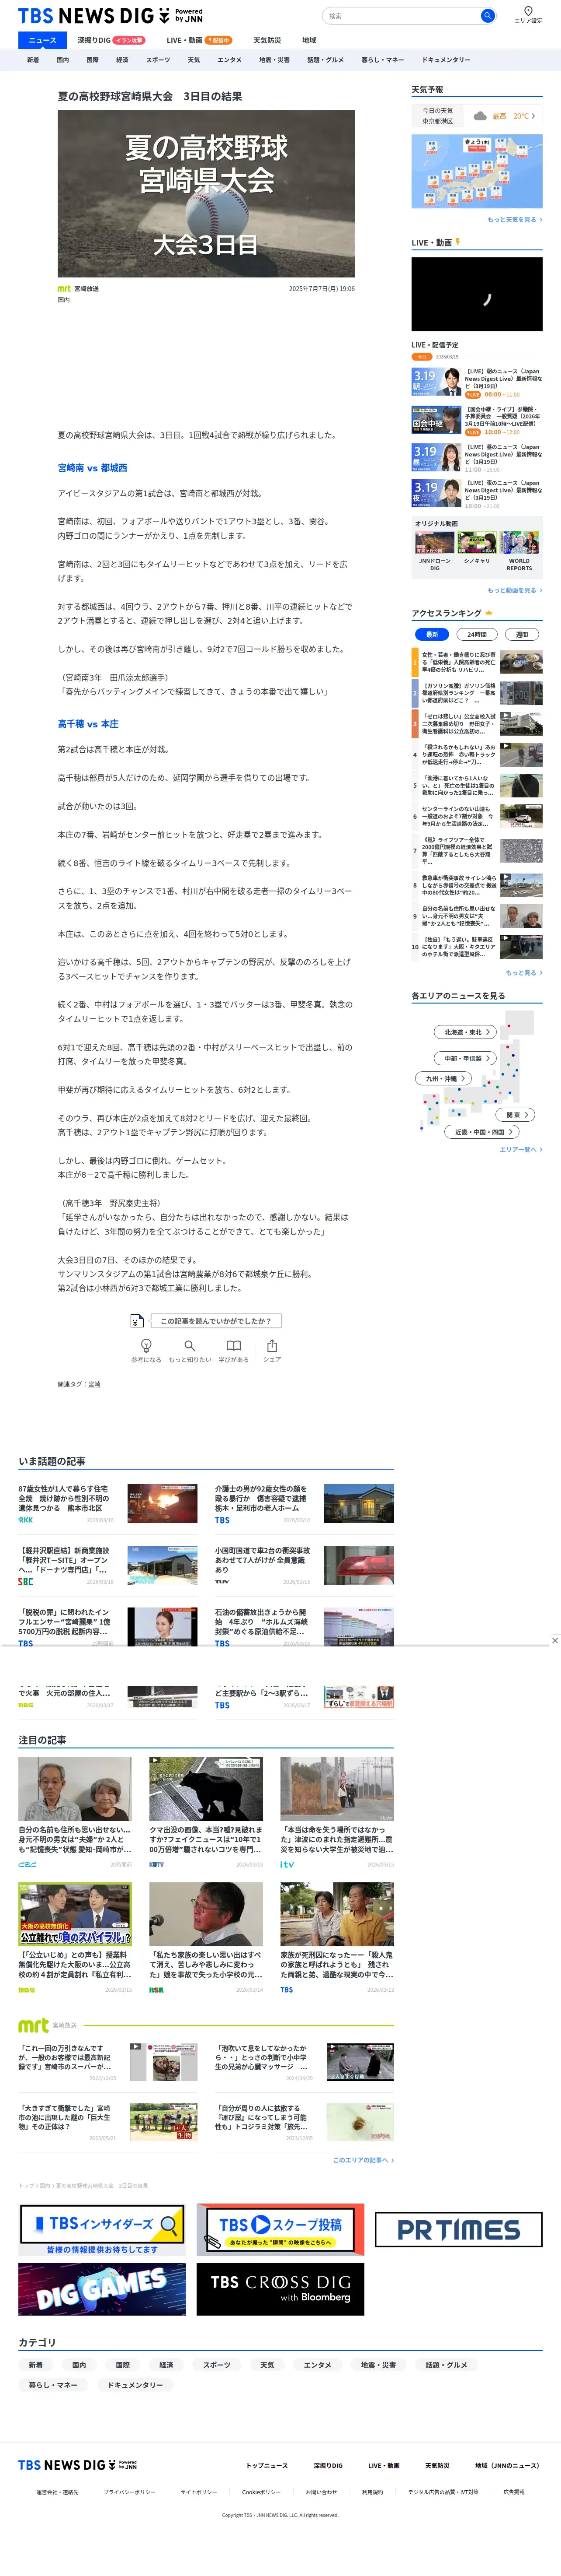This screenshot has width=561, height=2576.
Task: Open スポーツ in the top category bar
Action: 158,60
